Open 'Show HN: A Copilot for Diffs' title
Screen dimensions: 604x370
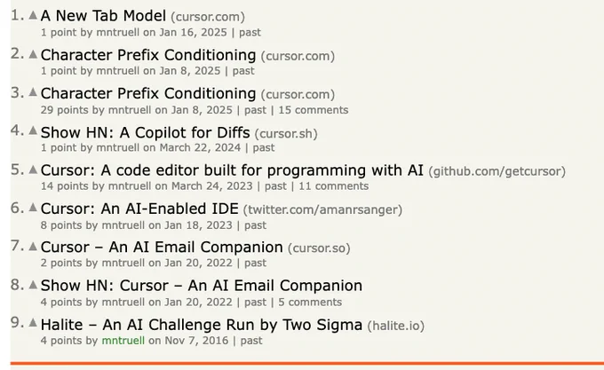coord(145,133)
